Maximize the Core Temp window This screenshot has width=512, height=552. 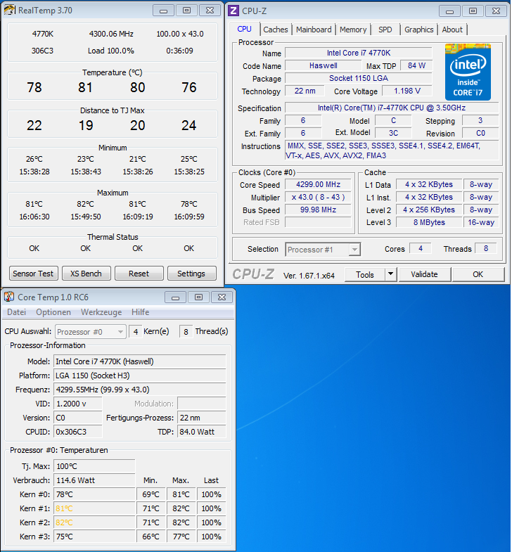tap(198, 297)
